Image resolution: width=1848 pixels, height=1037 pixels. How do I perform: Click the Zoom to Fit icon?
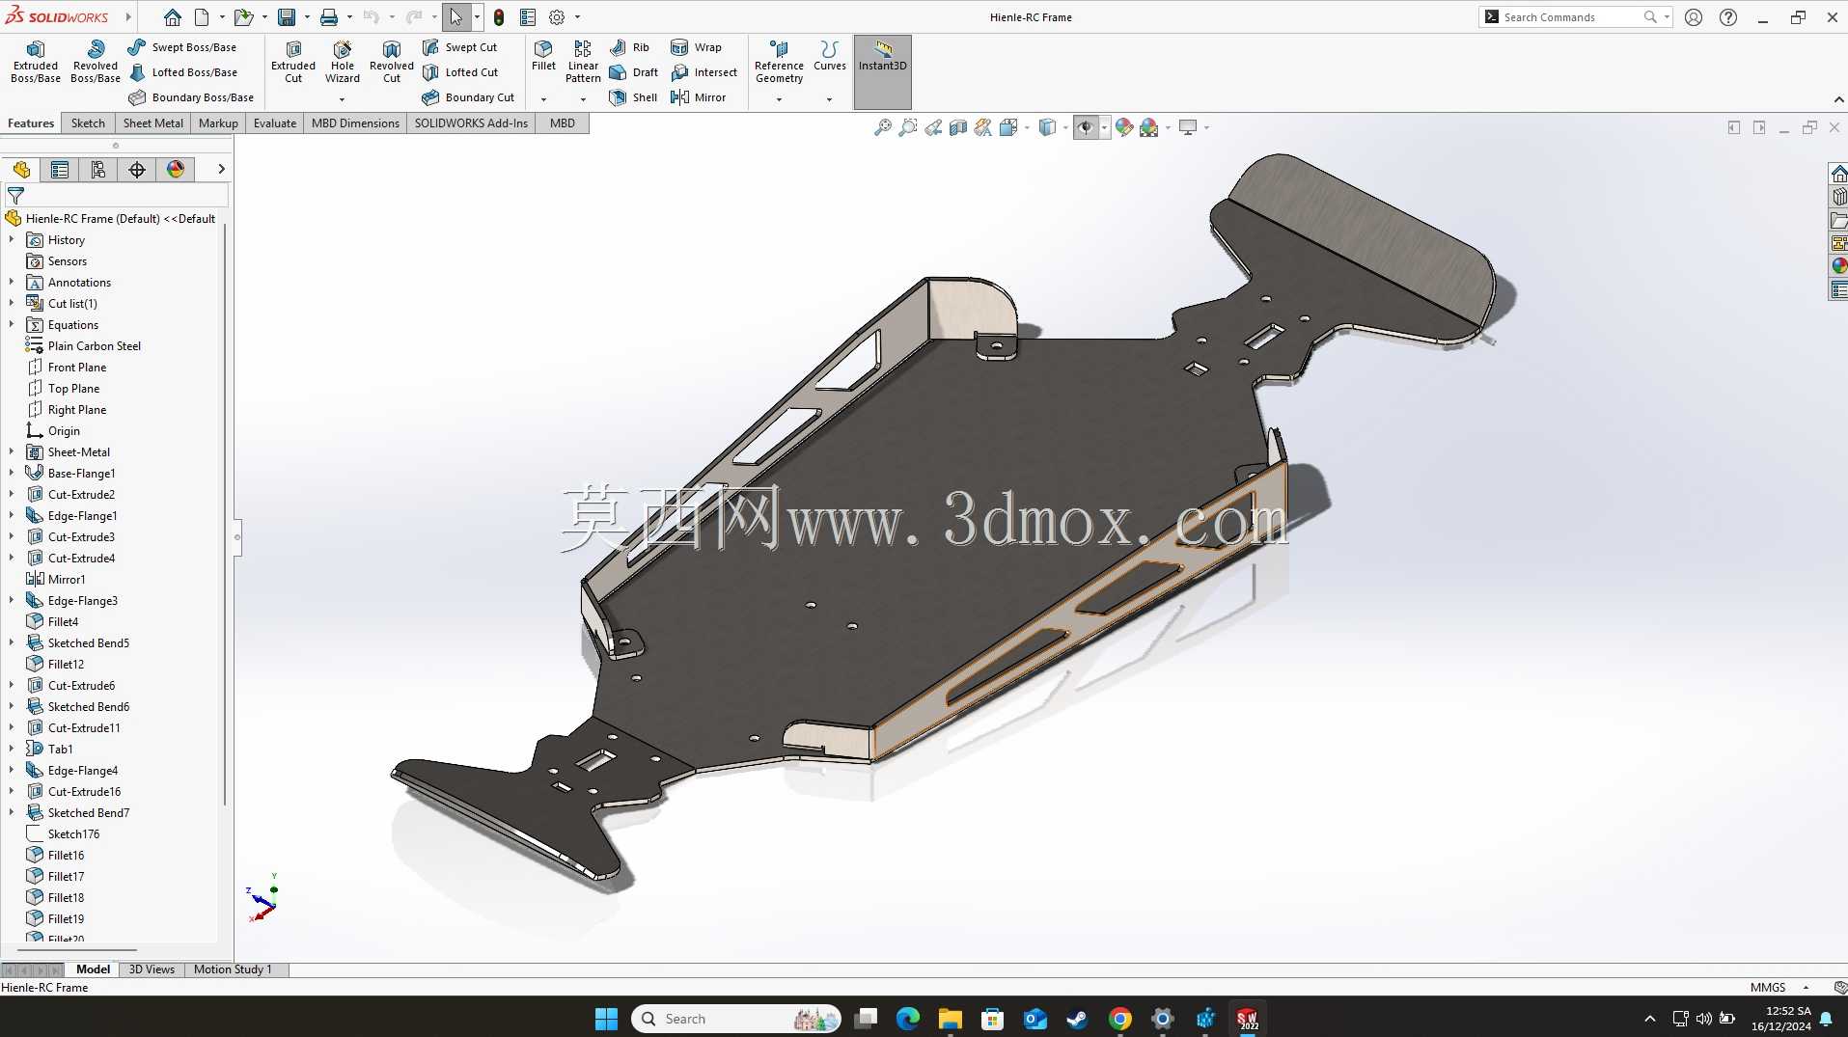tap(882, 127)
